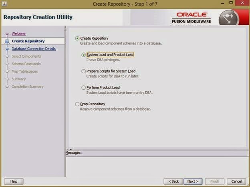Click 'System Load scripts have been run by DBA.'
Screen dimensions: 250x187
click(x=119, y=92)
